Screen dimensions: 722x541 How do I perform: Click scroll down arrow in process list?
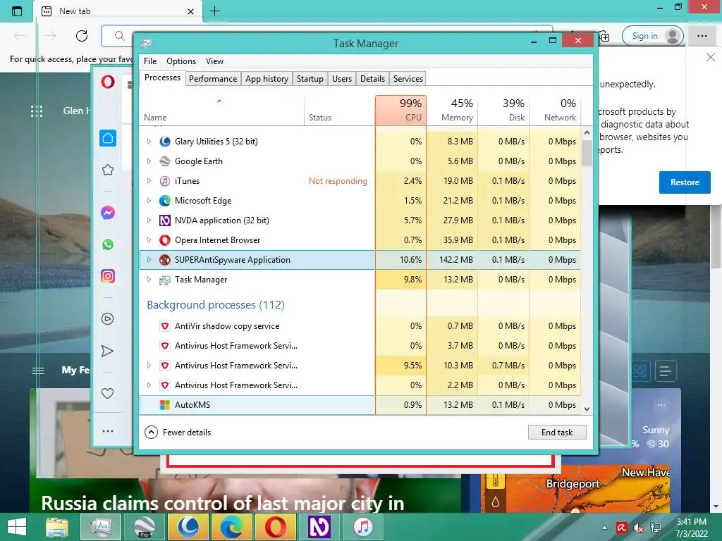(587, 409)
